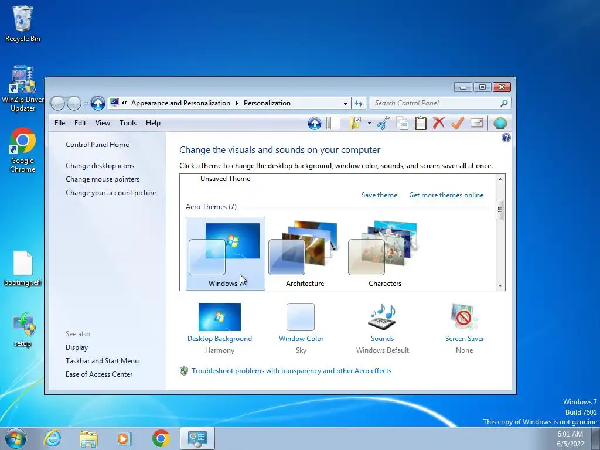Click the Forward navigation button

point(74,103)
